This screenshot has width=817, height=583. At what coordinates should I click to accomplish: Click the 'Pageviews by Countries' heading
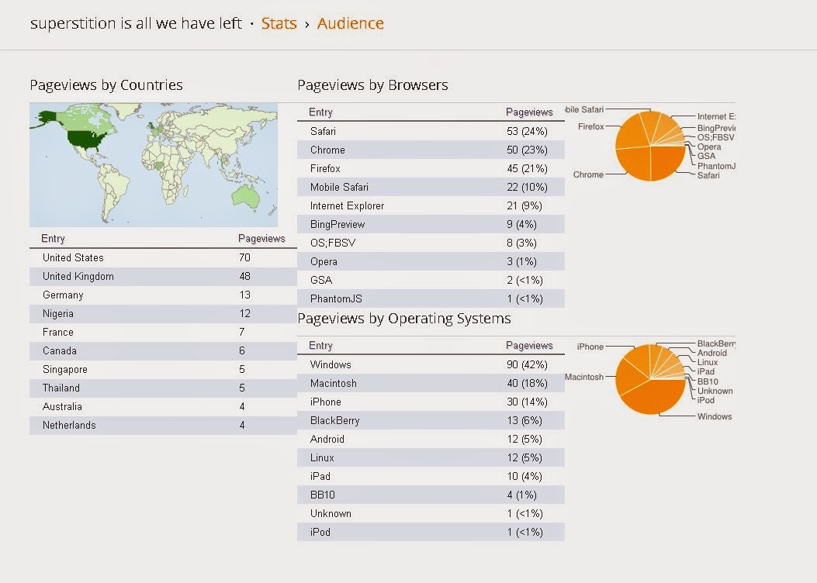tap(106, 85)
